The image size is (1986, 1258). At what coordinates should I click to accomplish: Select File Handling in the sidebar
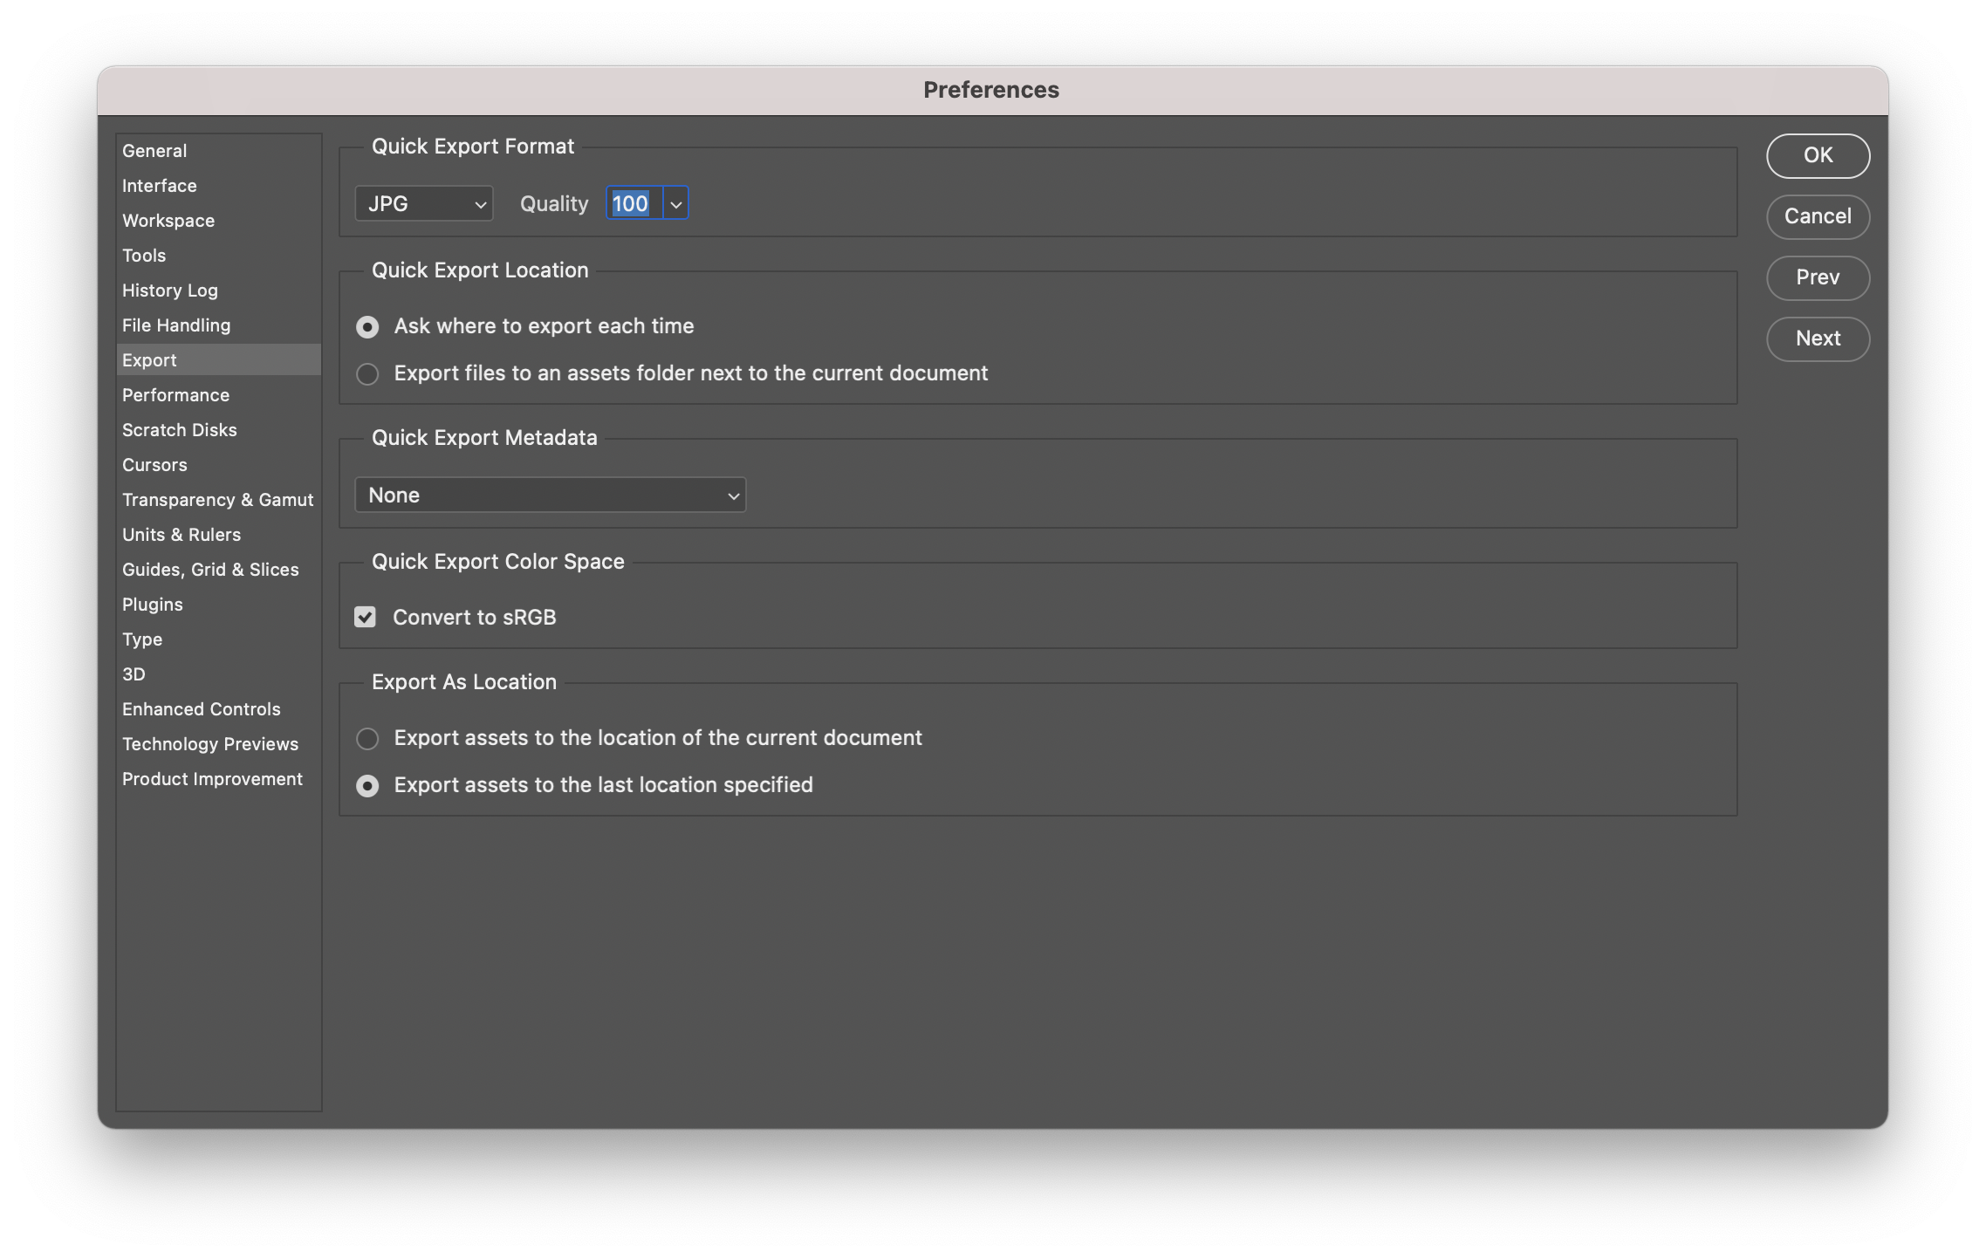pyautogui.click(x=176, y=325)
